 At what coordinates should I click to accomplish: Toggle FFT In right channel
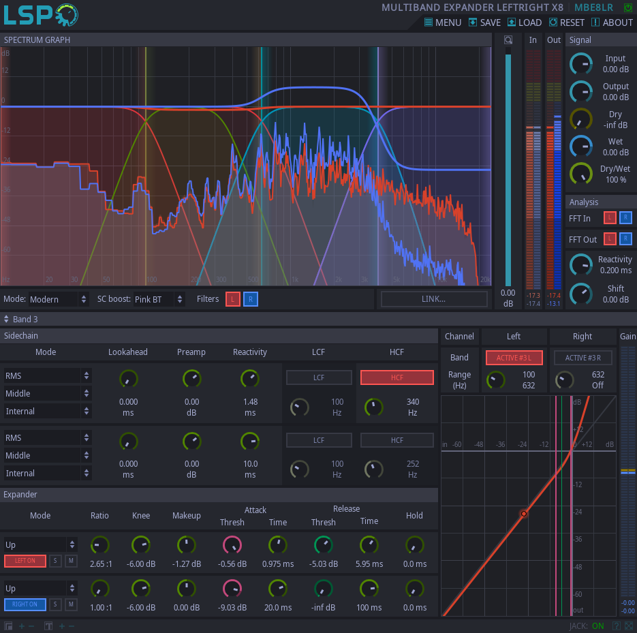click(625, 218)
